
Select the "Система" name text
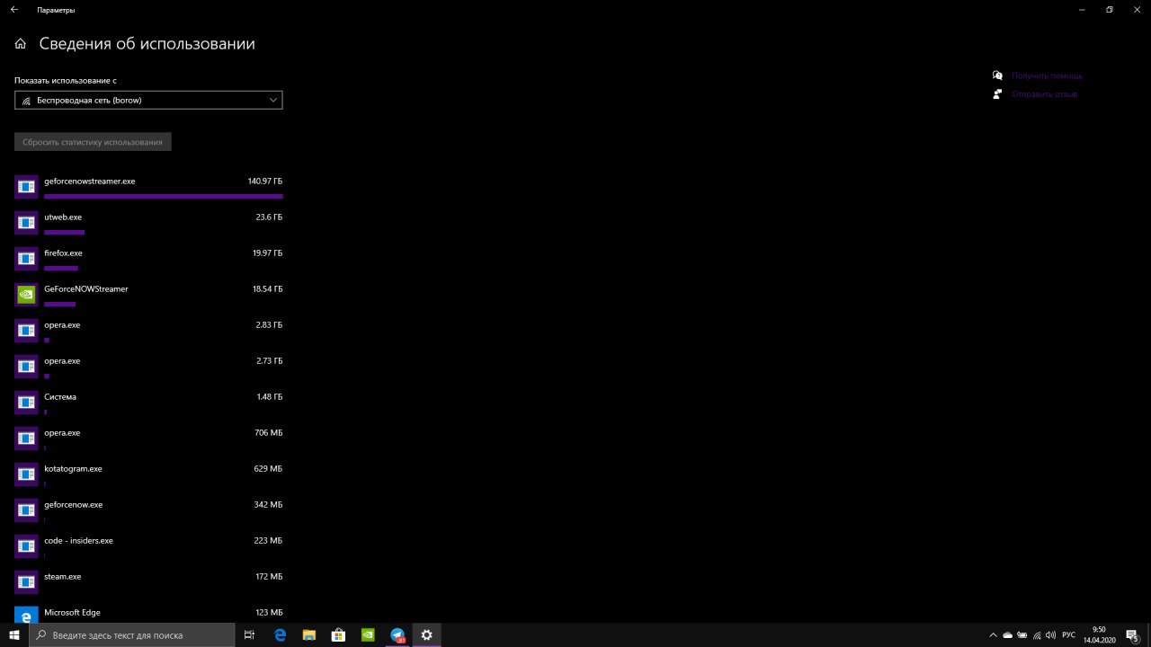60,397
